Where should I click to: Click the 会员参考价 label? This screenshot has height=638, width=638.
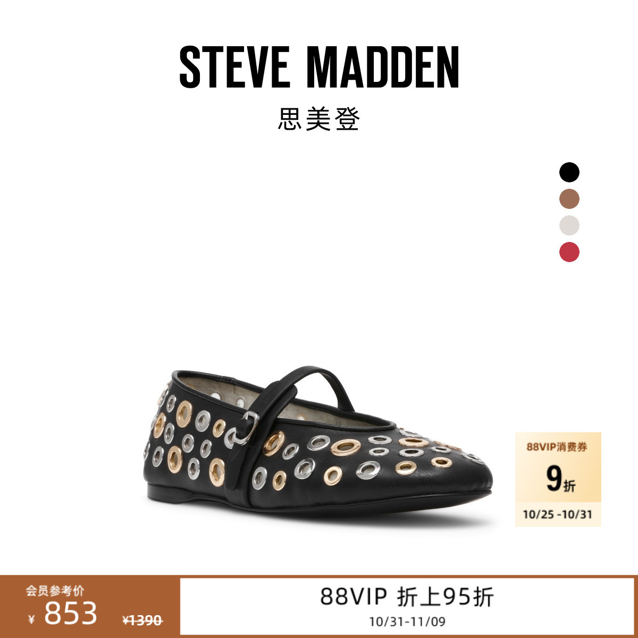pos(55,590)
